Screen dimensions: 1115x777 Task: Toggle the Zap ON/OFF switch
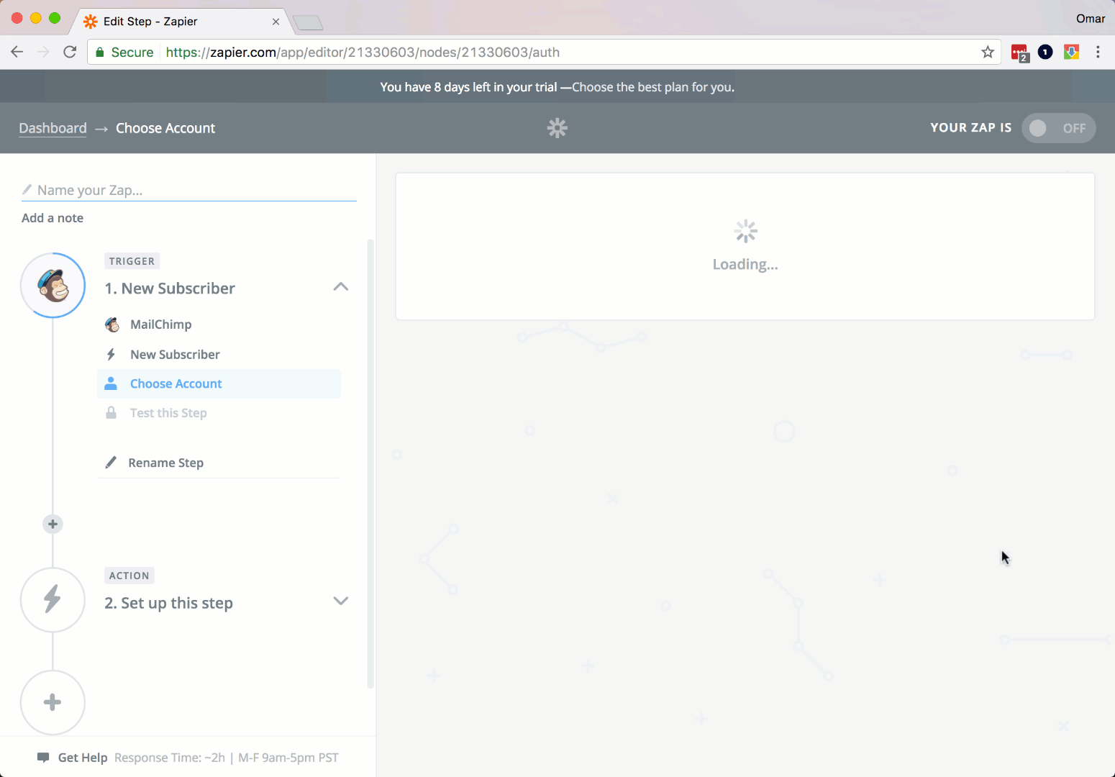tap(1058, 128)
